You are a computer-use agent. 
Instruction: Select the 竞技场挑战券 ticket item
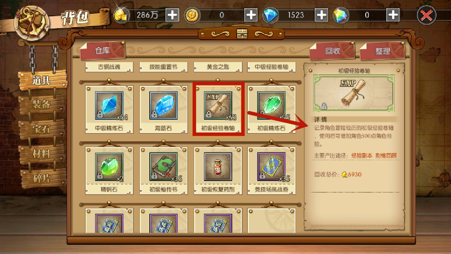(x=271, y=170)
